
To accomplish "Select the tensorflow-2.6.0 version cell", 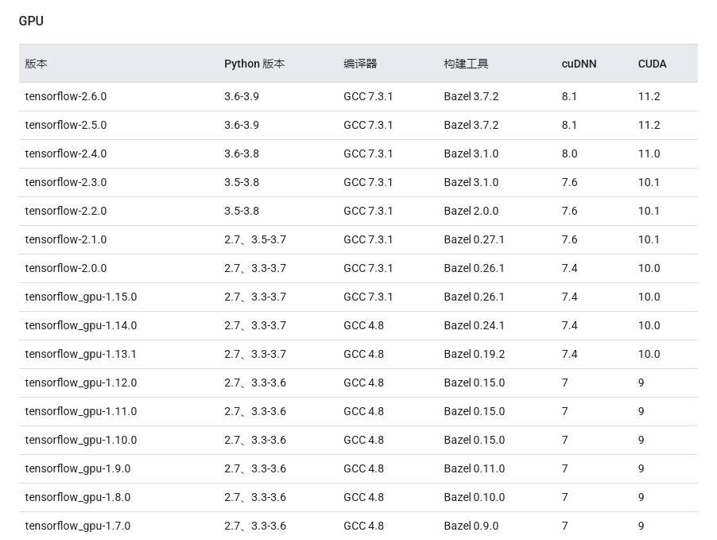I will pos(66,96).
